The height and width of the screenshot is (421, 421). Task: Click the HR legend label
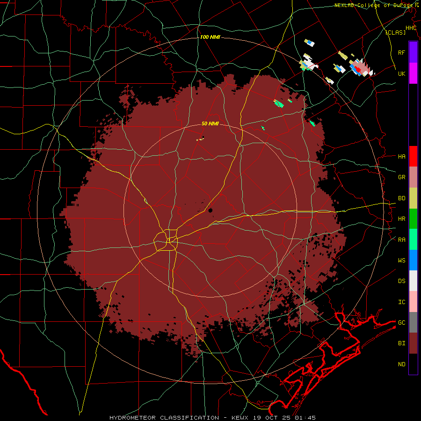pos(401,218)
